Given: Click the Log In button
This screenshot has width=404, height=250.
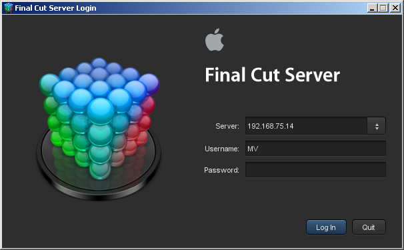Looking at the screenshot, I should 326,227.
